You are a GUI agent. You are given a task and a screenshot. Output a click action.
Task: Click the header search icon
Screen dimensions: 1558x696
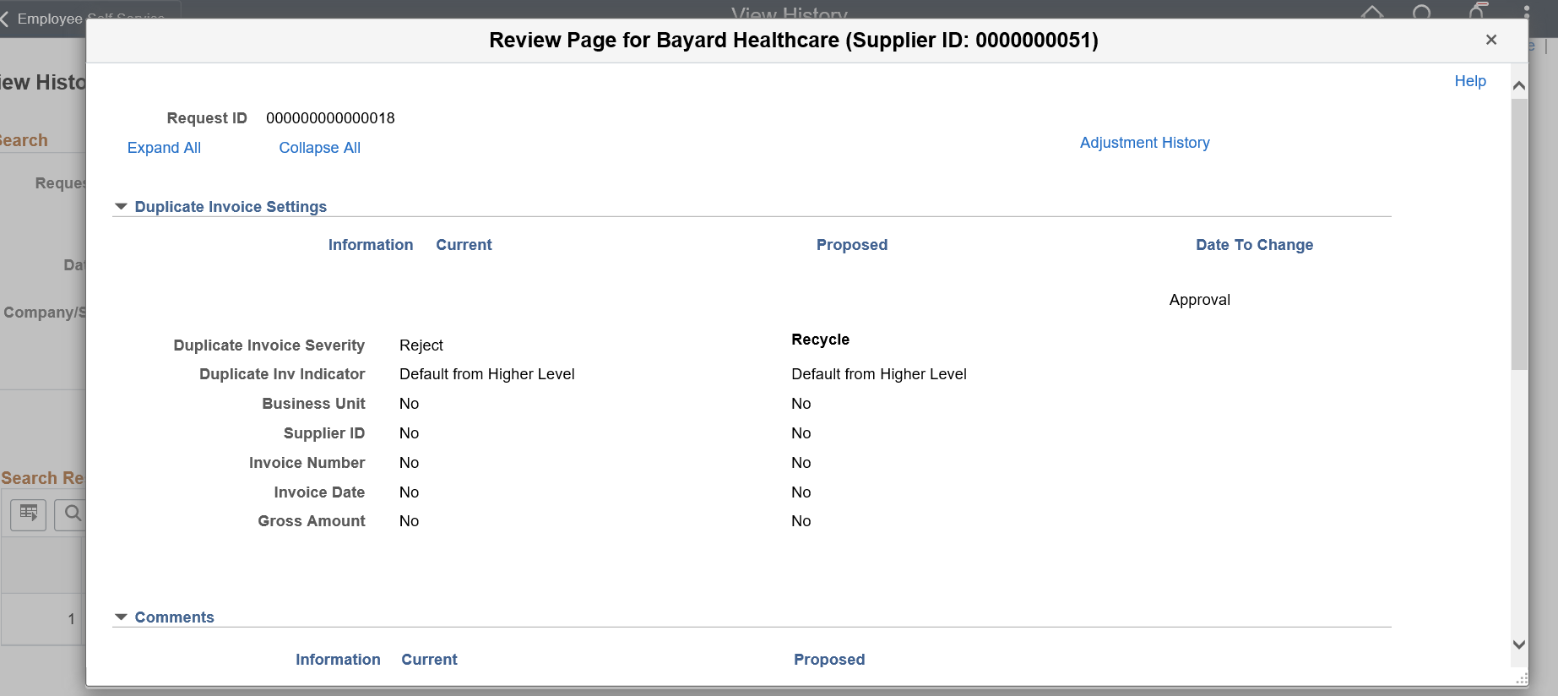coord(1422,12)
